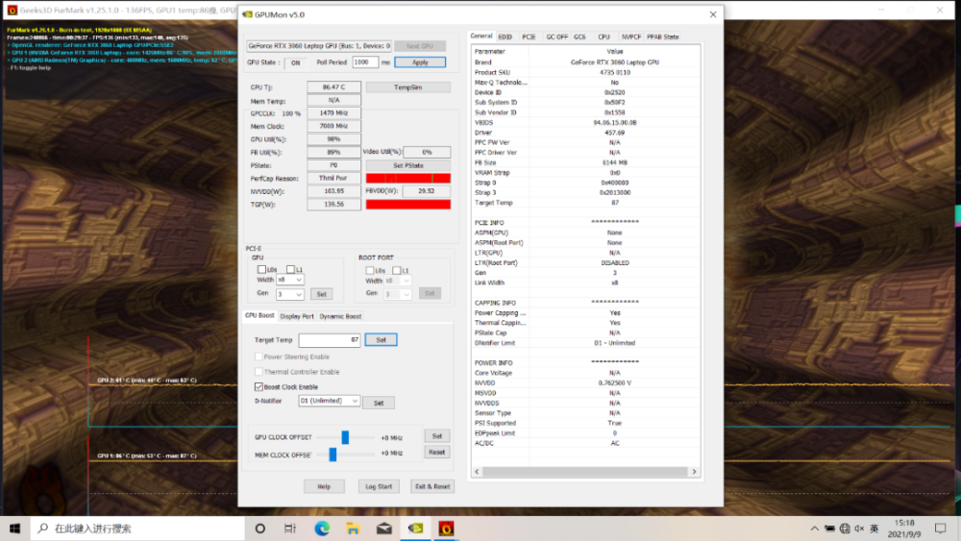This screenshot has height=541, width=961.
Task: Close the GPUMon window
Action: coord(713,14)
